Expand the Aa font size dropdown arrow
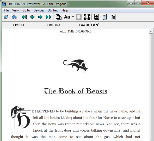Screen dimensions: 154x141 pyautogui.click(x=73, y=17)
